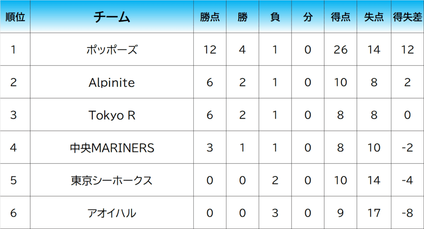
Task: Select アオイハル goal difference -8
Action: [x=407, y=213]
